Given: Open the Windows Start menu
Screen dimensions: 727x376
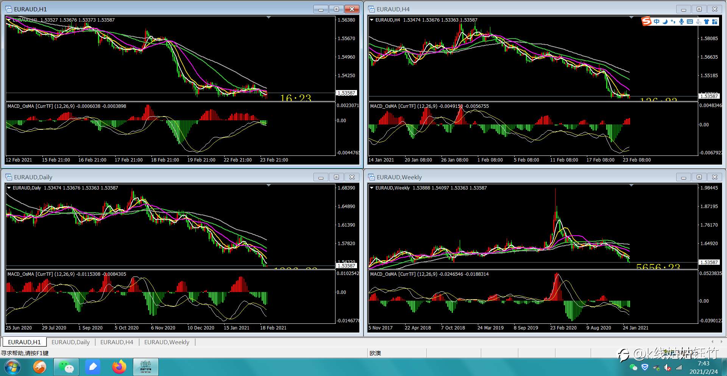Looking at the screenshot, I should pos(12,367).
